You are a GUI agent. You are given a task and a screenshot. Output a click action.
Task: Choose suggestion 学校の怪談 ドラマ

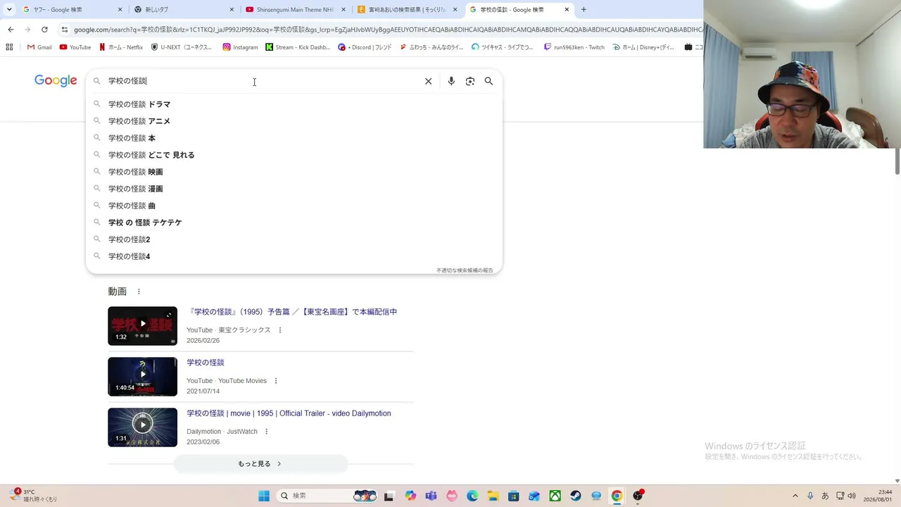tap(294, 104)
